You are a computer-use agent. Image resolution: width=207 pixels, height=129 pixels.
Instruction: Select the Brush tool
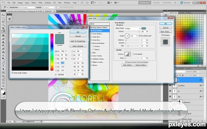pyautogui.click(x=3, y=39)
